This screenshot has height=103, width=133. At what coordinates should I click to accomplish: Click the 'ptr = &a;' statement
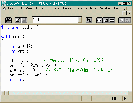(x=19, y=61)
